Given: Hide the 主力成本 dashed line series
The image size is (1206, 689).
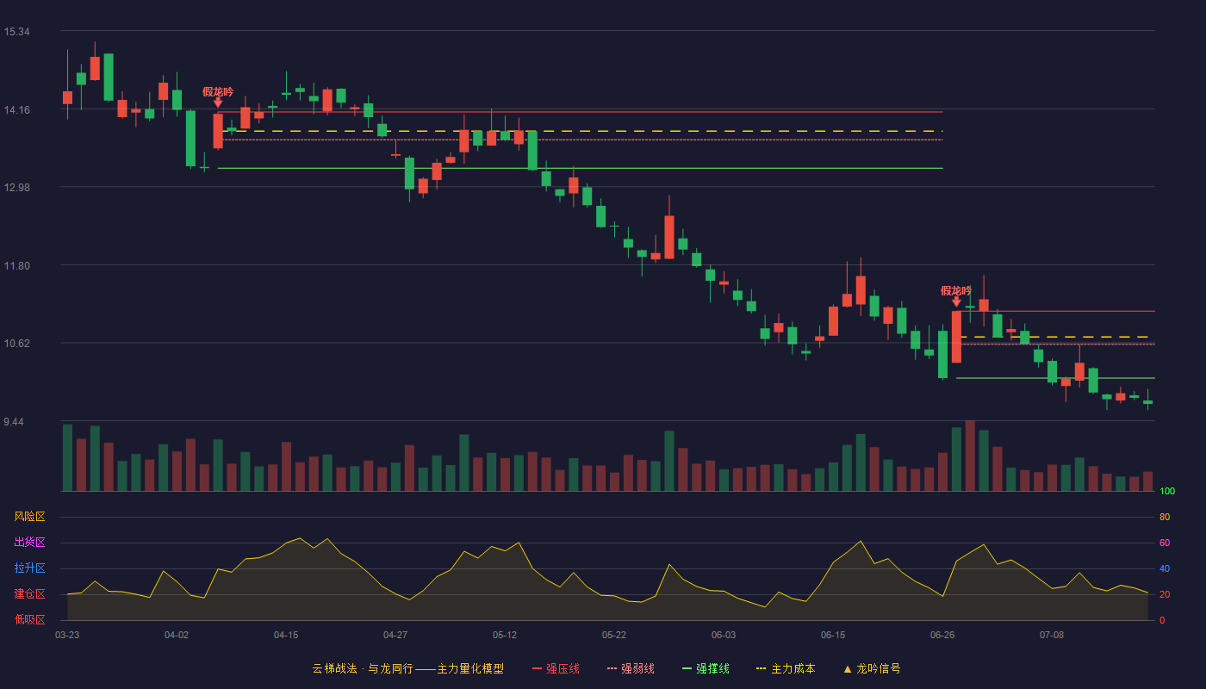Looking at the screenshot, I should pyautogui.click(x=786, y=668).
